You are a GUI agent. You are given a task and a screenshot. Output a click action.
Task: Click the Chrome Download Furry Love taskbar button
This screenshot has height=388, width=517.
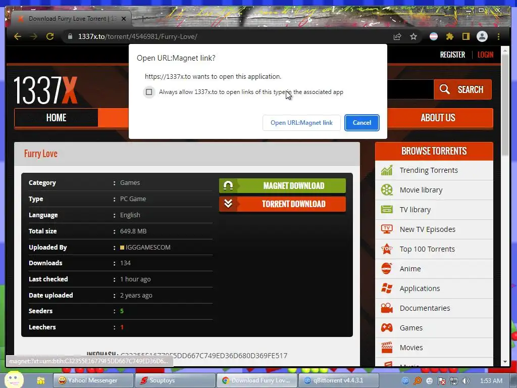click(x=257, y=380)
